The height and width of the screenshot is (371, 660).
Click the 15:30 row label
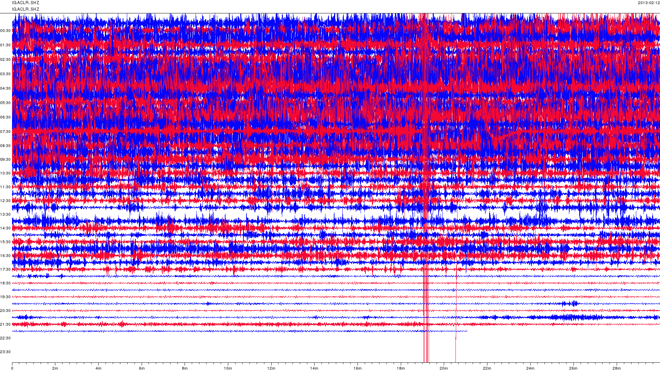pos(5,242)
